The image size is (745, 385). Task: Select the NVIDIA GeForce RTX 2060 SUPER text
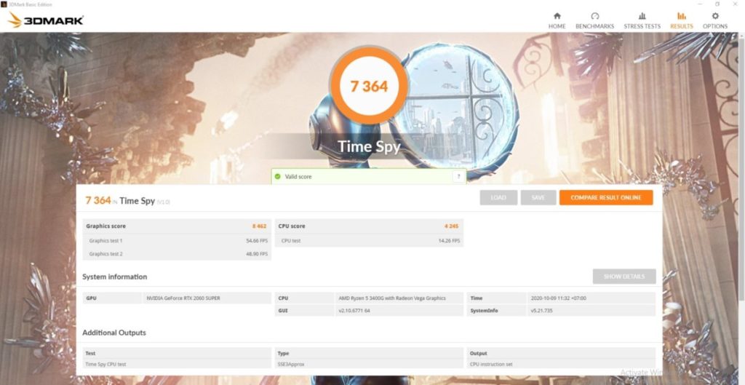click(183, 298)
